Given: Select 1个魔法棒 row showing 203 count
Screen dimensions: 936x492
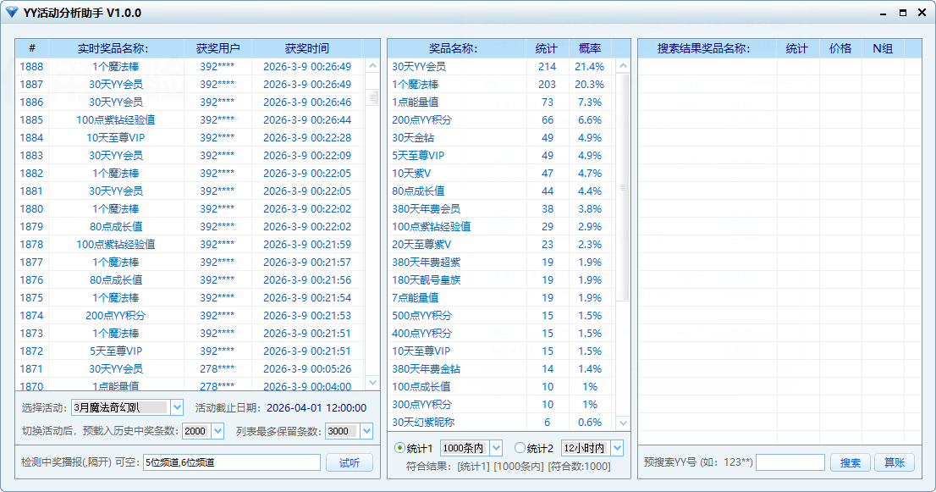Looking at the screenshot, I should pyautogui.click(x=501, y=84).
